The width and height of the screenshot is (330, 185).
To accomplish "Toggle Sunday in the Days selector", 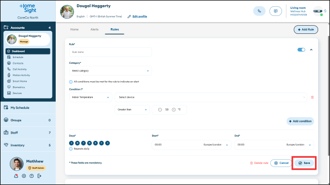I will pos(71,143).
